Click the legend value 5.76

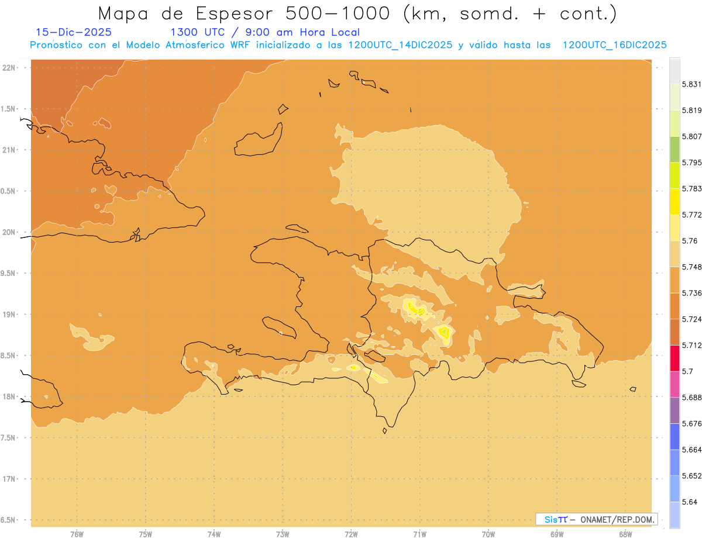pyautogui.click(x=690, y=241)
